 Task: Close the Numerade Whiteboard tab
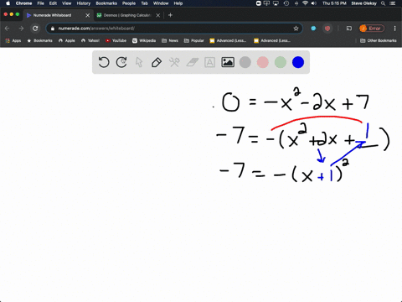88,15
